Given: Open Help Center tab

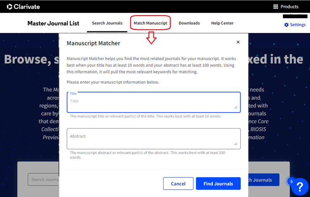Looking at the screenshot, I should pyautogui.click(x=222, y=23).
